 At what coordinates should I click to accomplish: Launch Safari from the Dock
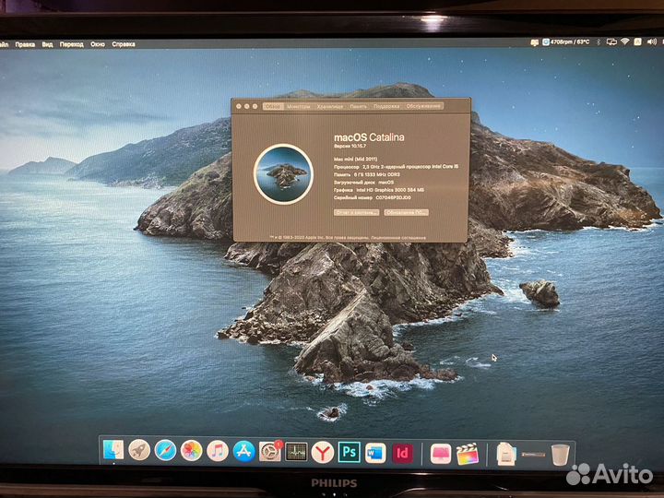(x=165, y=450)
